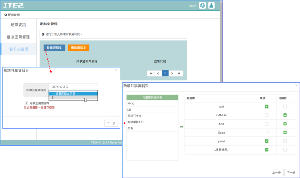Toggle 分享至網路芳鄰 checkbox

pos(27,103)
